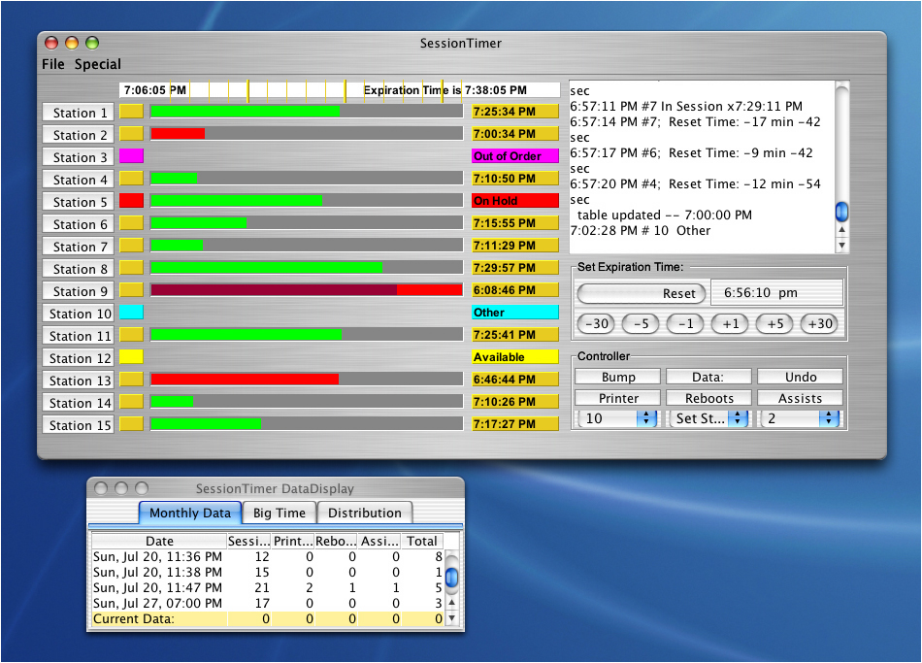Image resolution: width=922 pixels, height=663 pixels.
Task: Switch to the Big Time tab
Action: [x=280, y=514]
